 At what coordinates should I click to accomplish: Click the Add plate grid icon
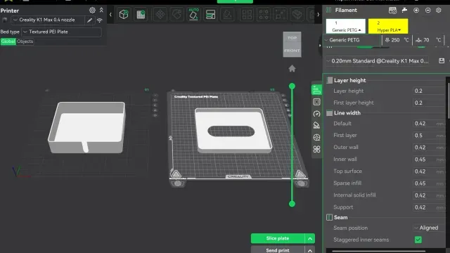[141, 14]
